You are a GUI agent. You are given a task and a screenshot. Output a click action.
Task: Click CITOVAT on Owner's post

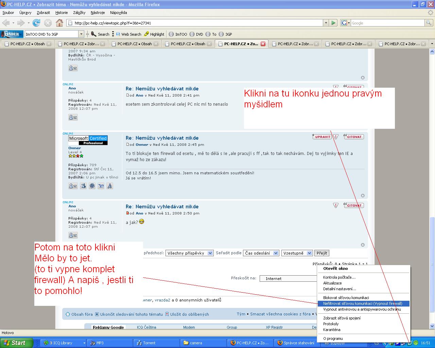click(x=353, y=137)
